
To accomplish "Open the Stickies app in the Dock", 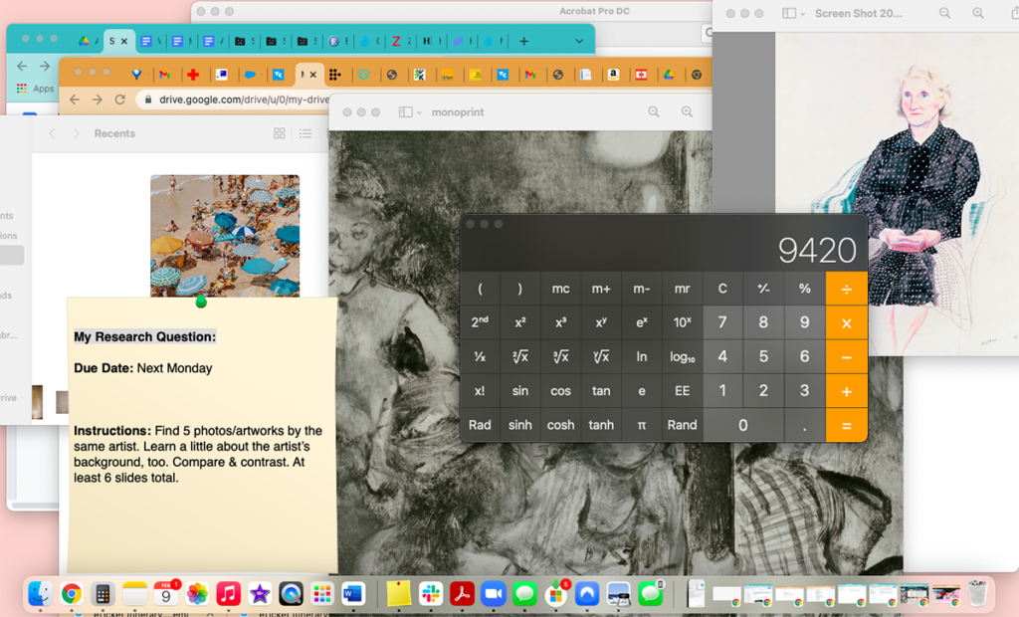I will coord(398,593).
